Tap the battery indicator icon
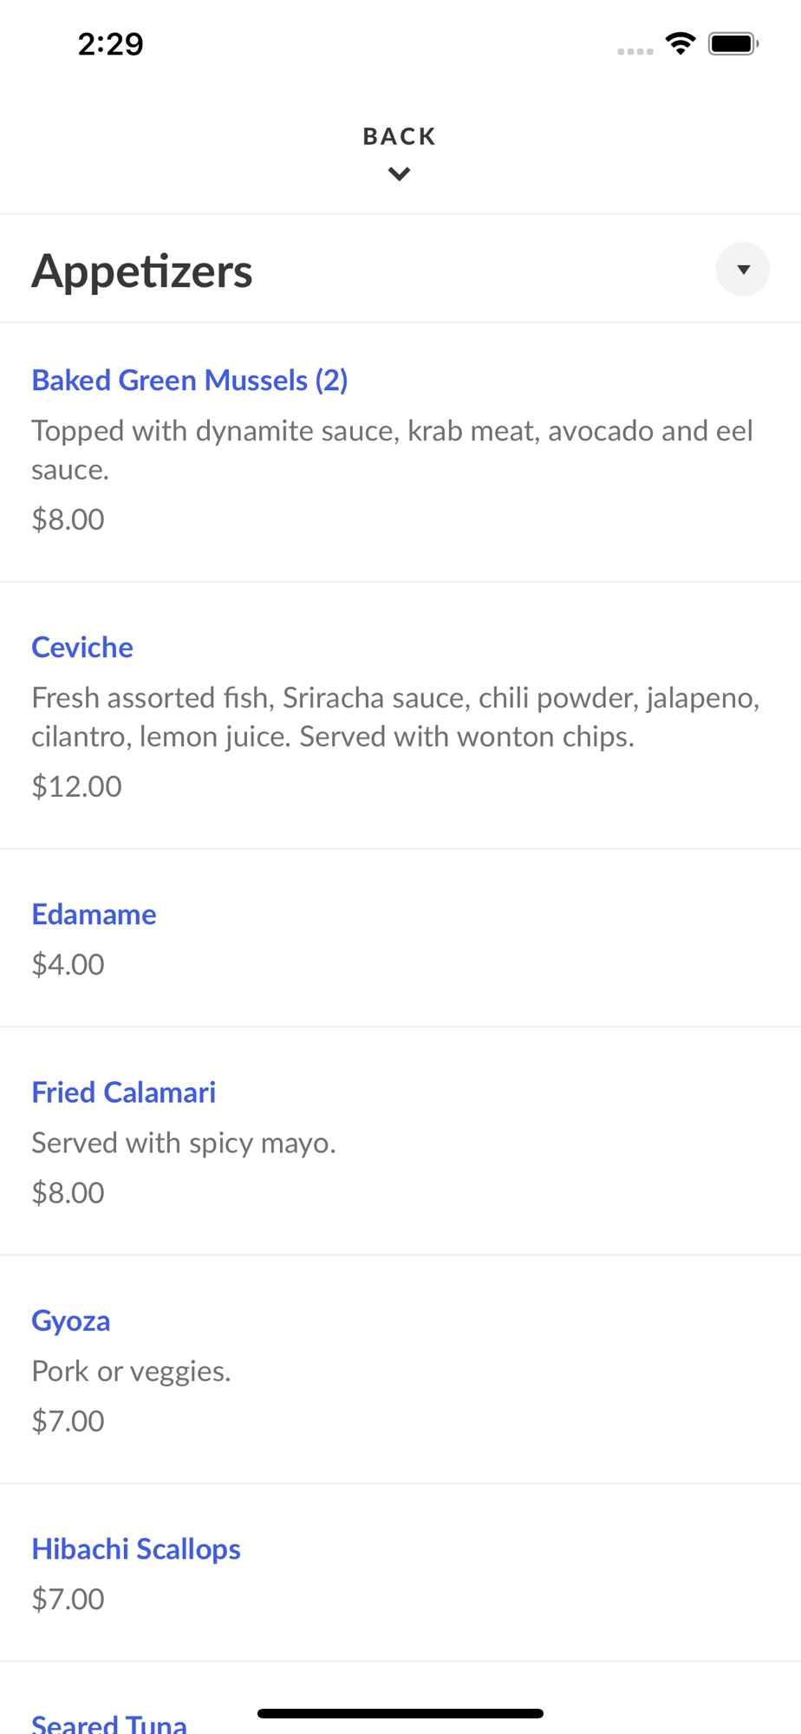The image size is (801, 1734). pos(733,43)
